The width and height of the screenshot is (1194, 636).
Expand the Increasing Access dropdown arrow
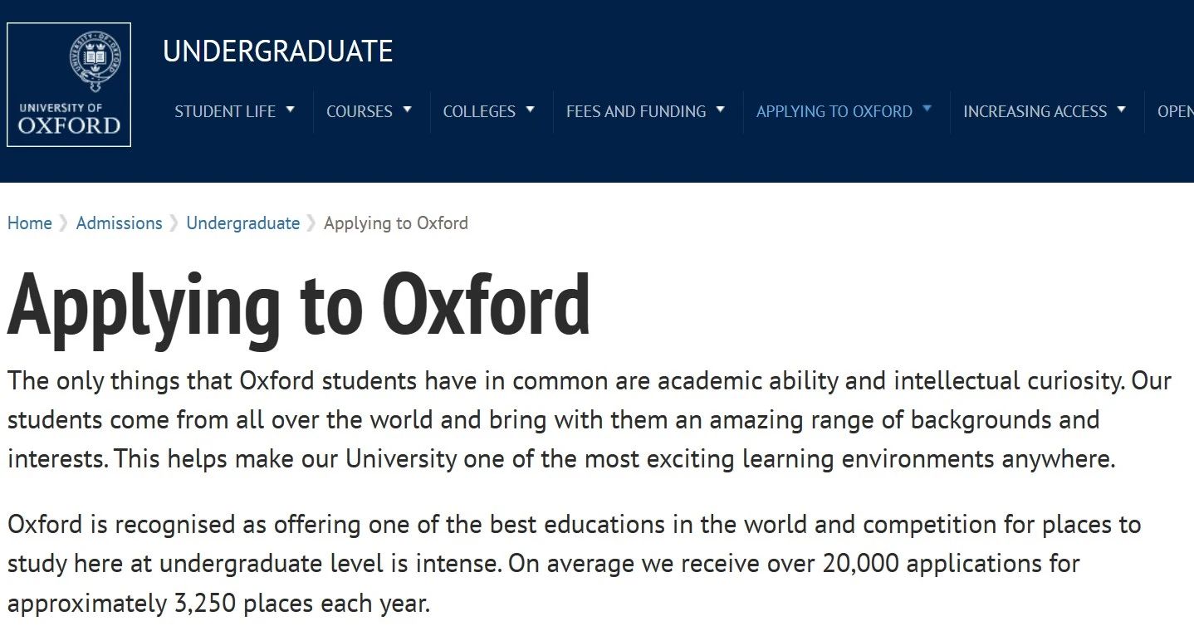[1122, 109]
